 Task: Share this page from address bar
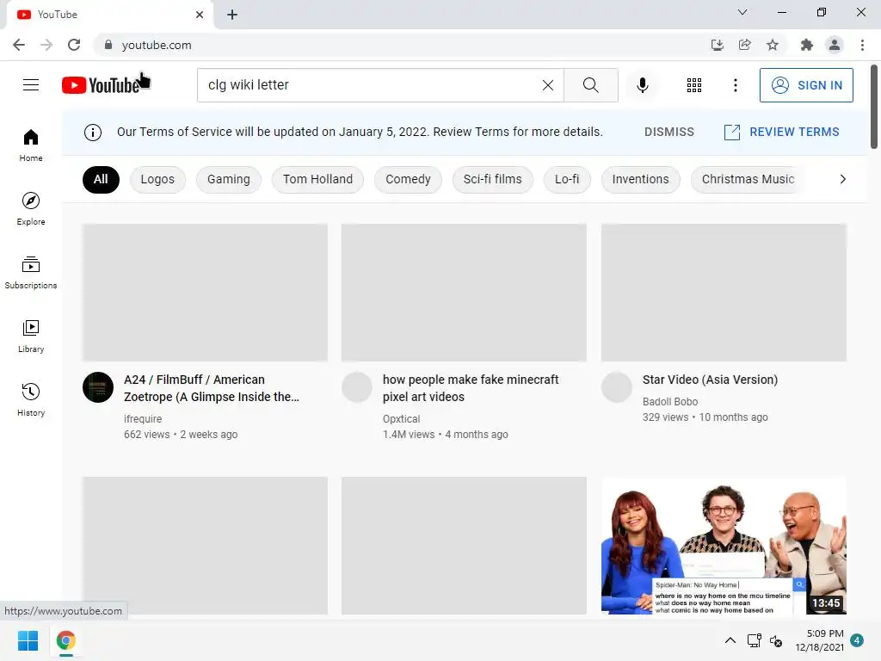click(744, 45)
